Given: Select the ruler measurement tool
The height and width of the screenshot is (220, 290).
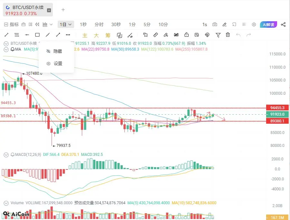Looking at the screenshot, I should 156,35.
